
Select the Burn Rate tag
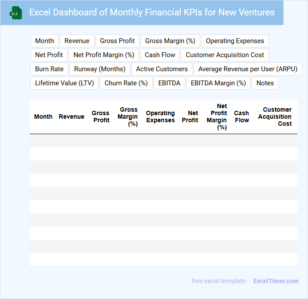point(49,69)
